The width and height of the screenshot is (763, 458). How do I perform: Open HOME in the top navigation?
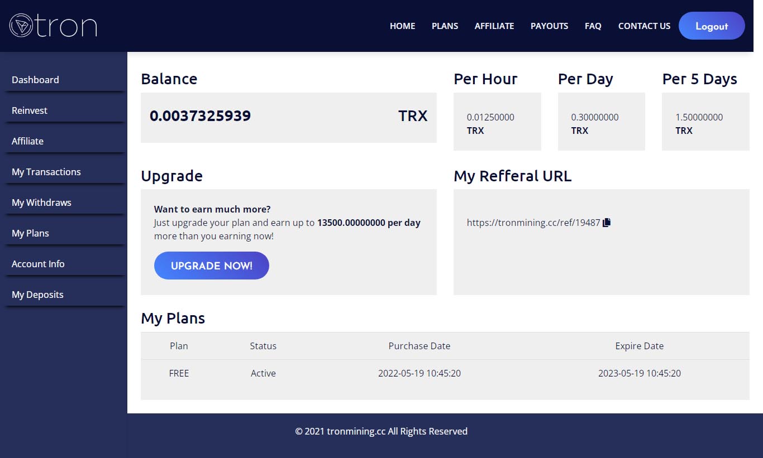pyautogui.click(x=403, y=26)
